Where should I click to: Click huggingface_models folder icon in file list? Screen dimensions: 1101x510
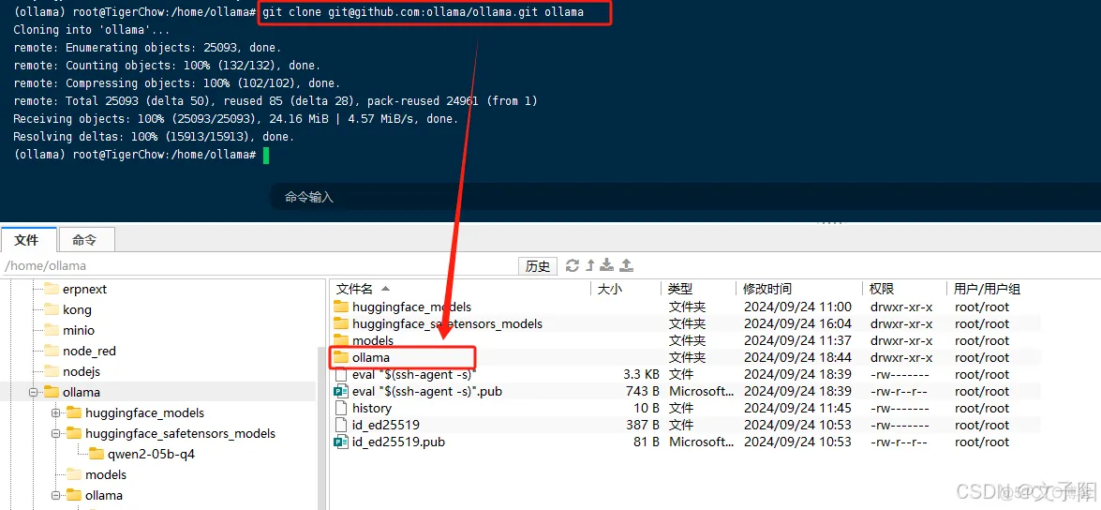[341, 307]
